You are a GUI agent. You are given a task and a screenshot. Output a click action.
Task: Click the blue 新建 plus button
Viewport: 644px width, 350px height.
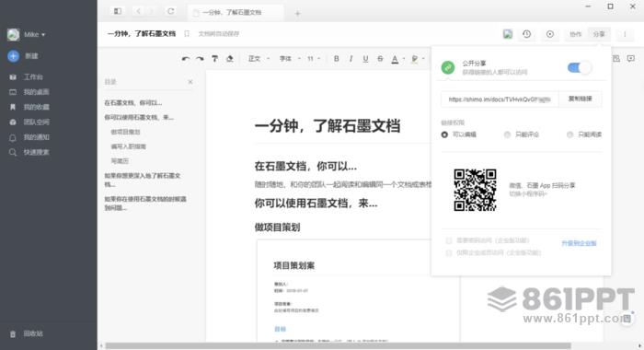13,56
